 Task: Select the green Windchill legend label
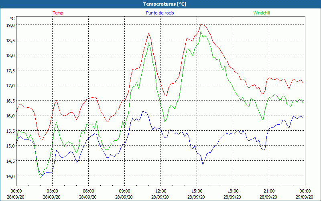coord(262,13)
